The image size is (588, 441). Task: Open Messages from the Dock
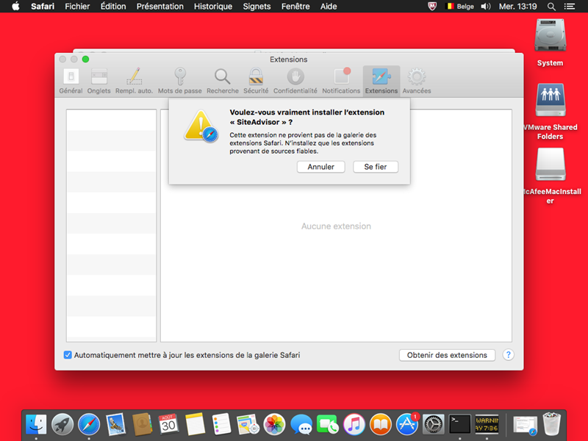click(301, 425)
